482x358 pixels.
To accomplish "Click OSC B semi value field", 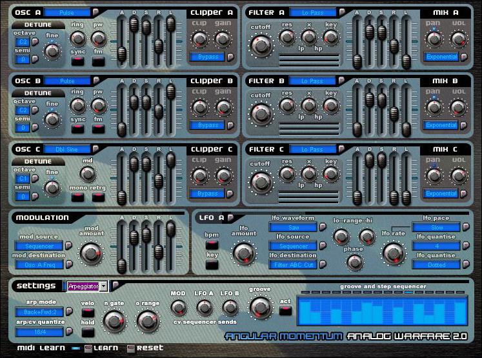I will click(23, 127).
